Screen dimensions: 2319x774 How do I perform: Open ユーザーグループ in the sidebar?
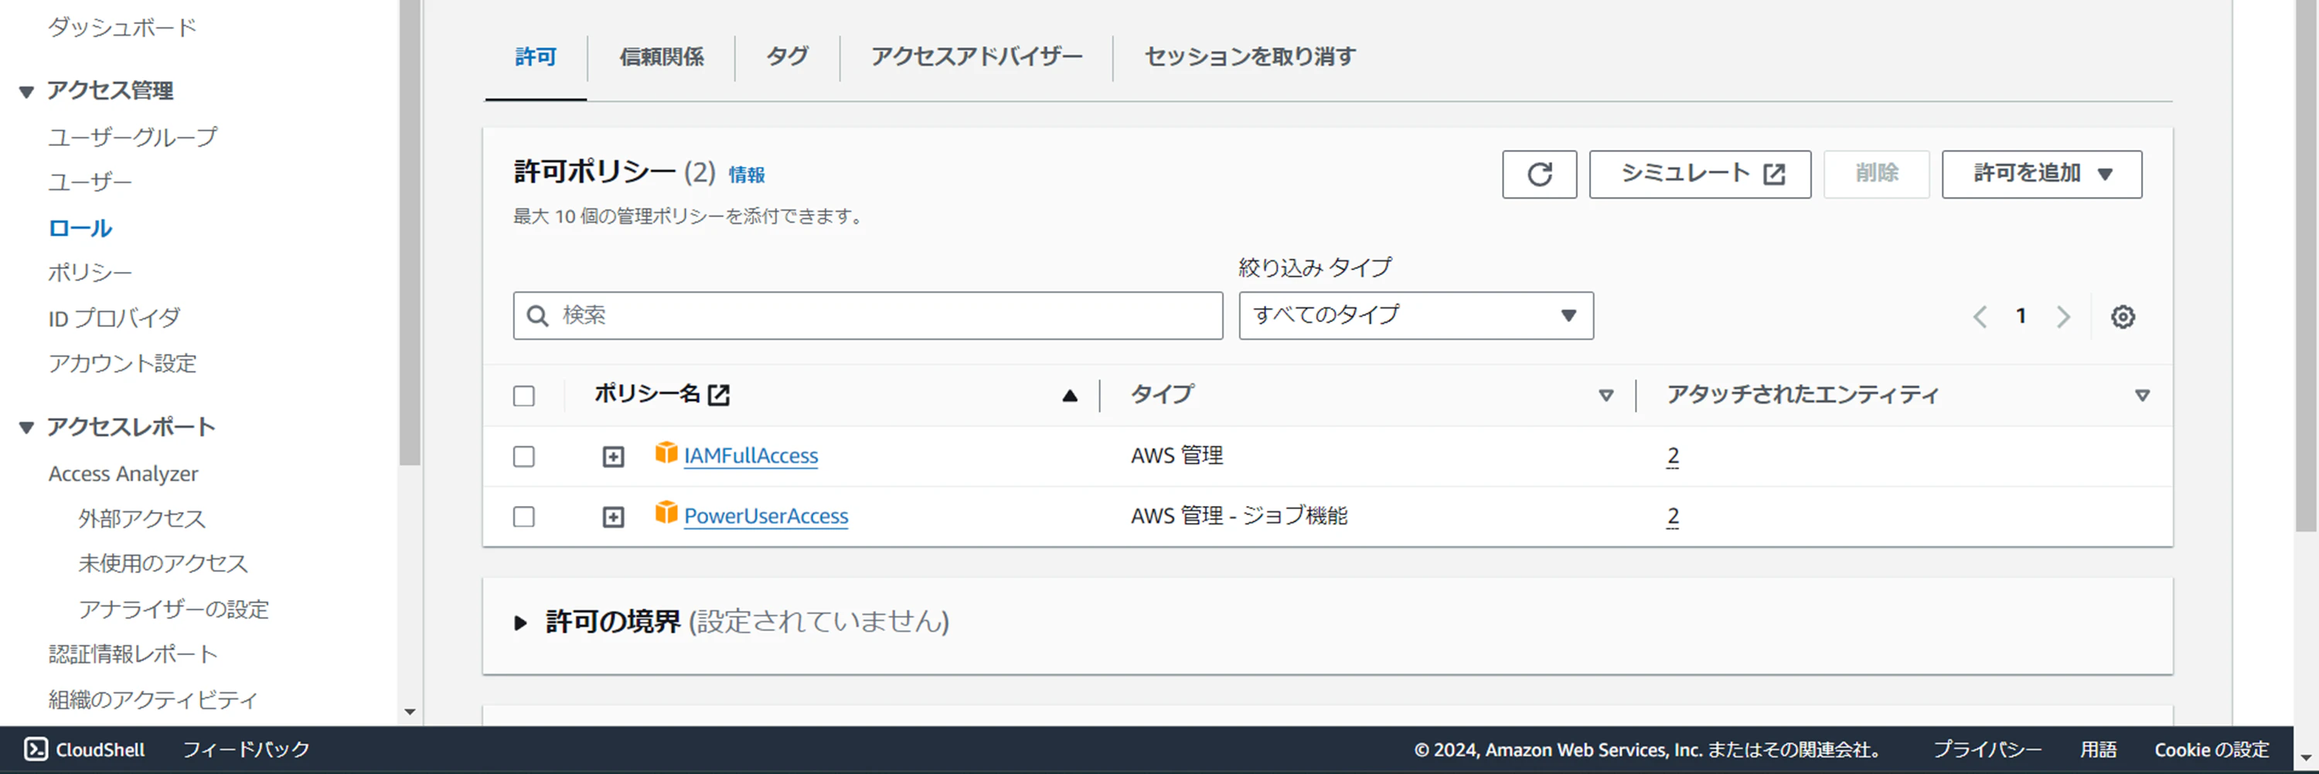pyautogui.click(x=132, y=137)
